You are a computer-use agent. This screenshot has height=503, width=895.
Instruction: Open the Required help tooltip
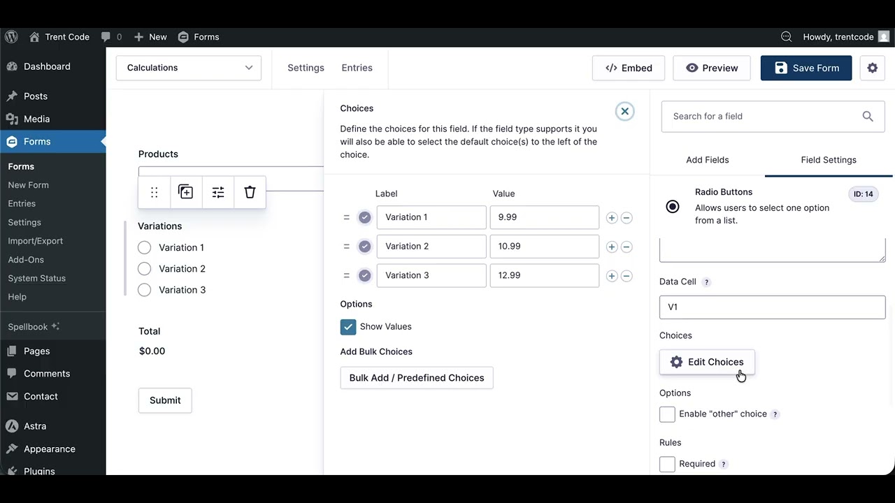click(x=724, y=464)
